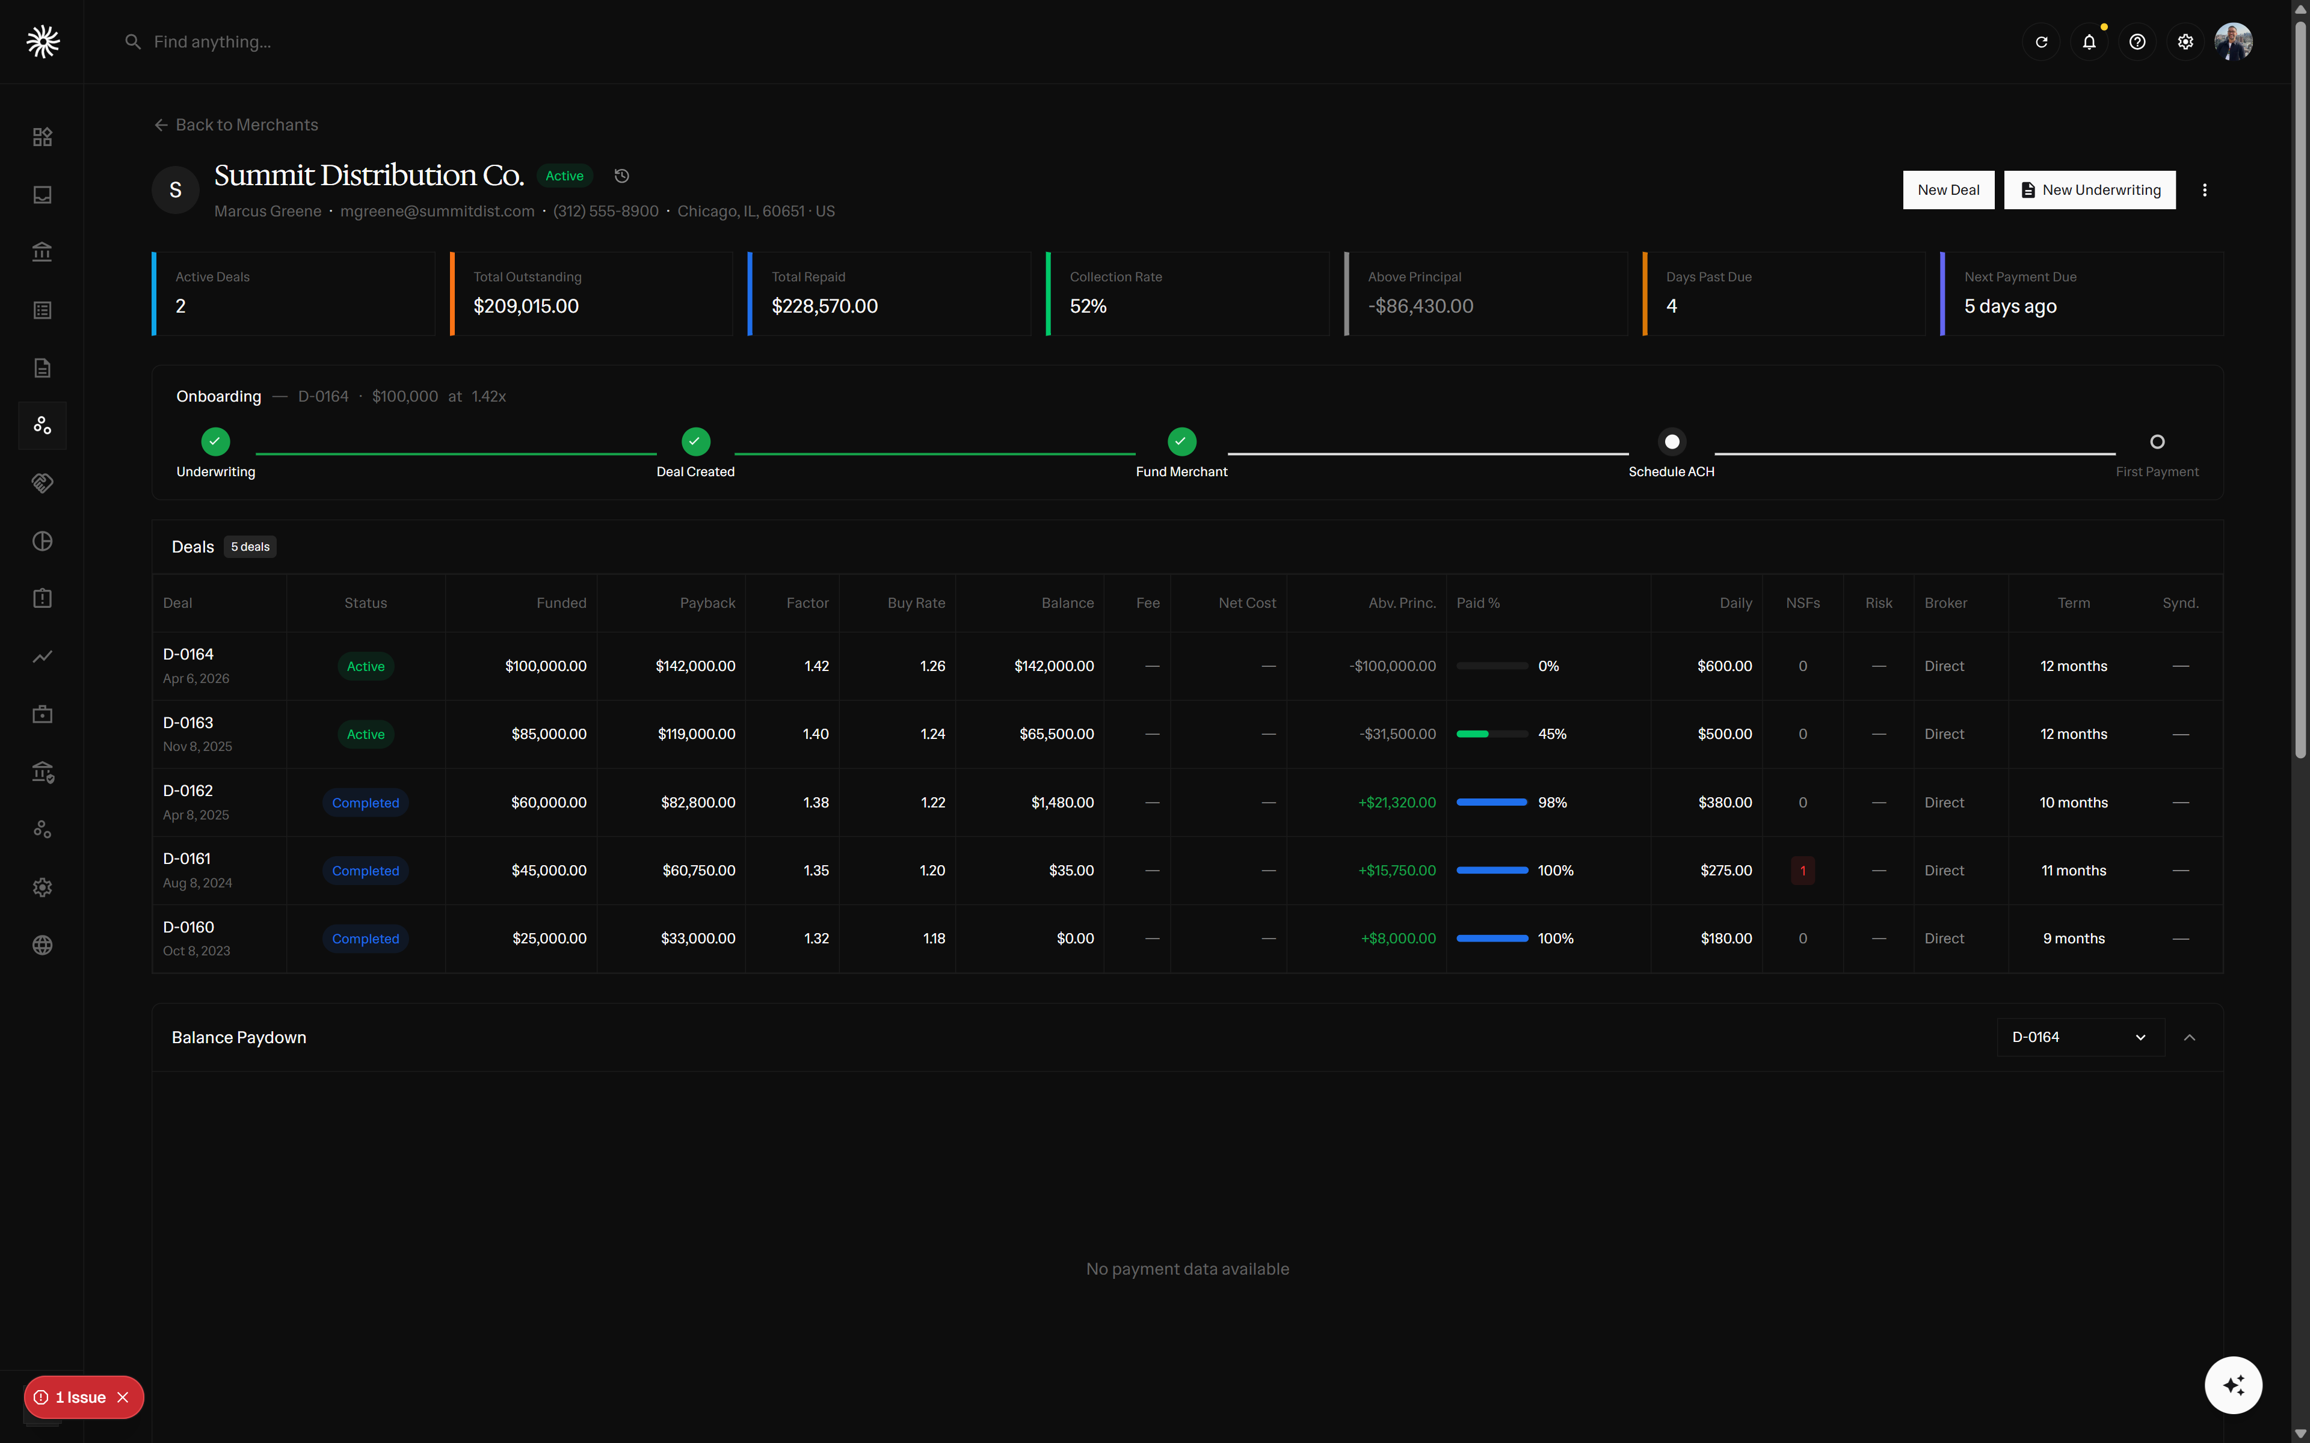Open the analytics trend-line icon in sidebar
Image resolution: width=2310 pixels, height=1443 pixels.
(x=42, y=655)
